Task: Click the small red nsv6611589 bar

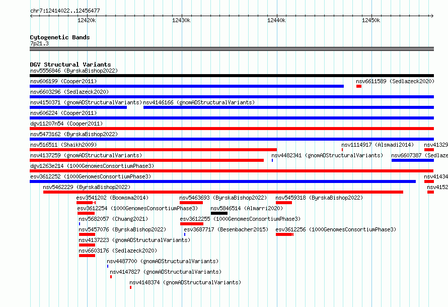Action: tap(359, 86)
